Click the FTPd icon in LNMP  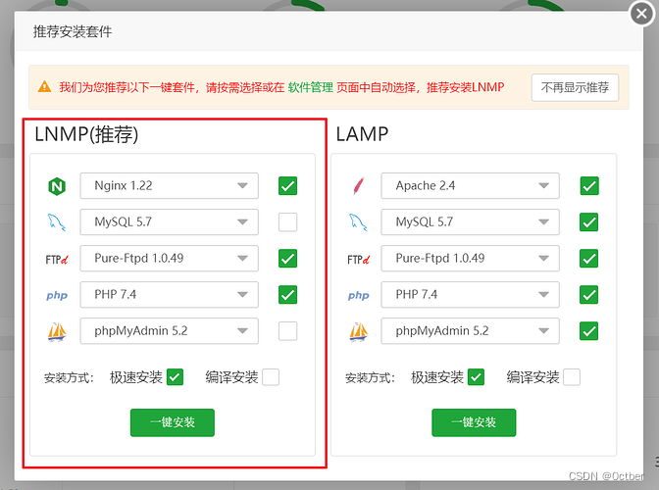click(57, 259)
